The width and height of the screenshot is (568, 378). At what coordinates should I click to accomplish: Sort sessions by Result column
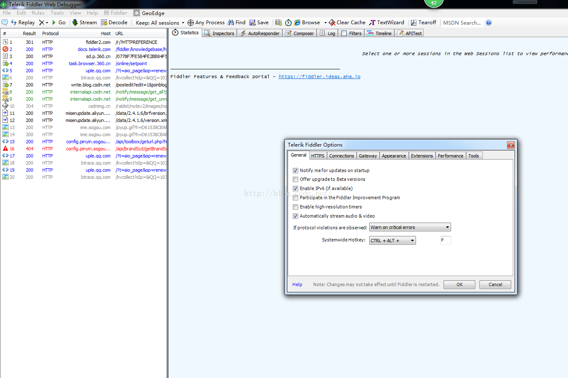(x=29, y=33)
